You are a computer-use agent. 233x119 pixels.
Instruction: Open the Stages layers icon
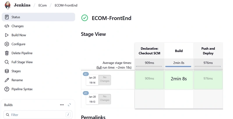(x=7, y=71)
